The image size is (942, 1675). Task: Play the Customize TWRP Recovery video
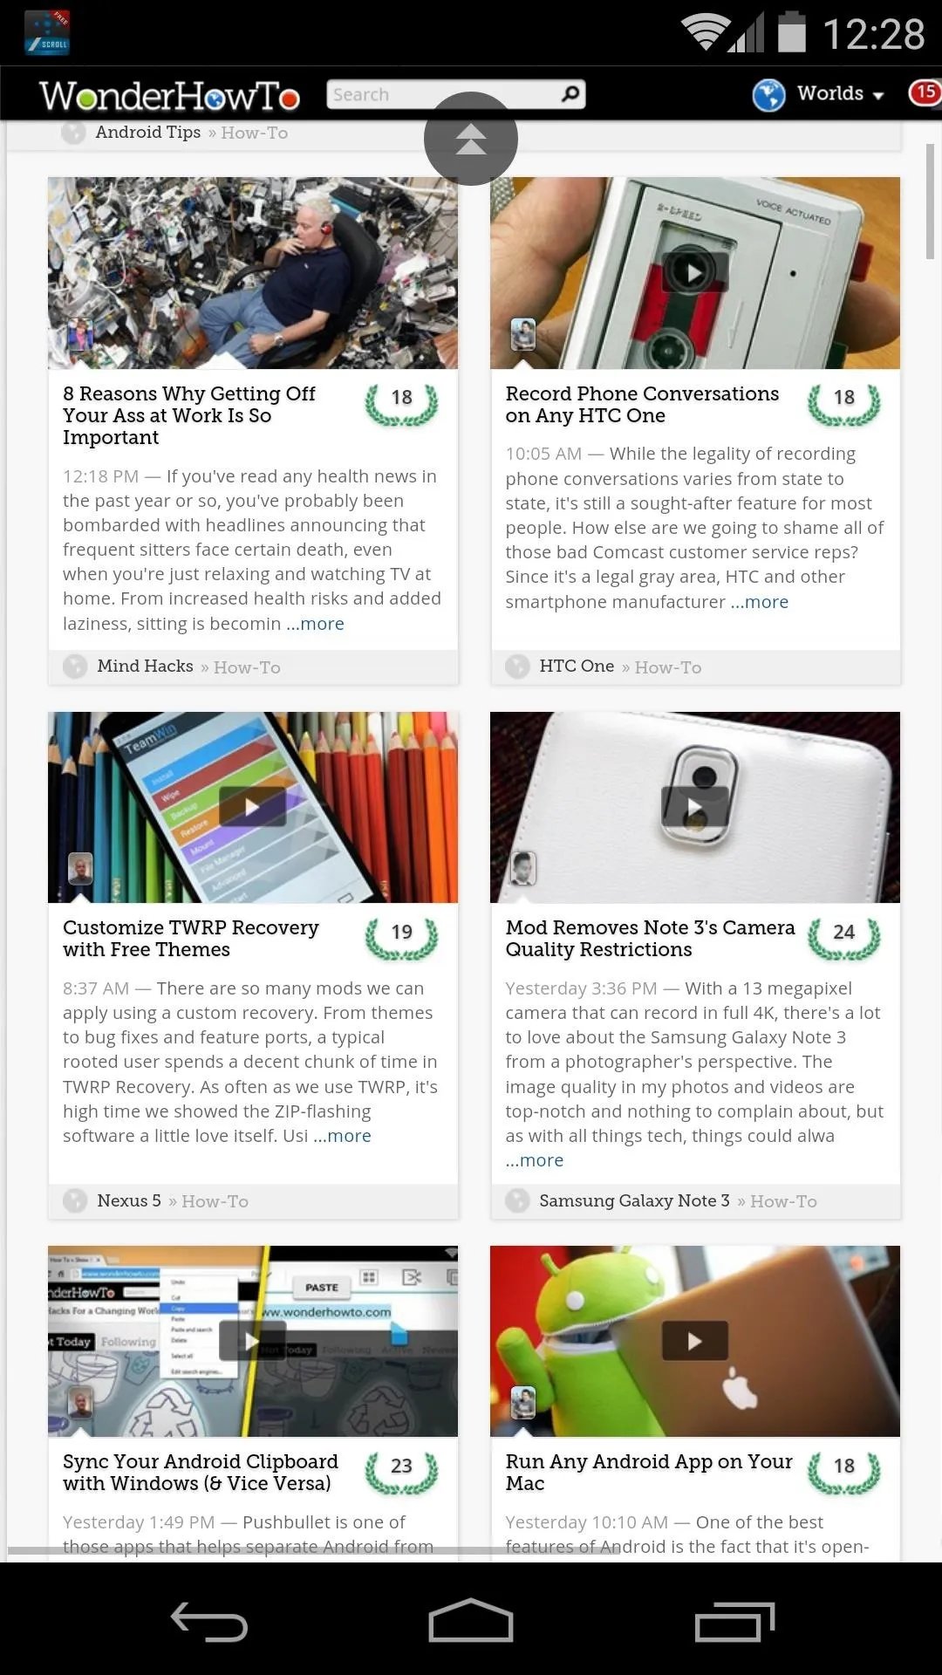click(x=252, y=807)
